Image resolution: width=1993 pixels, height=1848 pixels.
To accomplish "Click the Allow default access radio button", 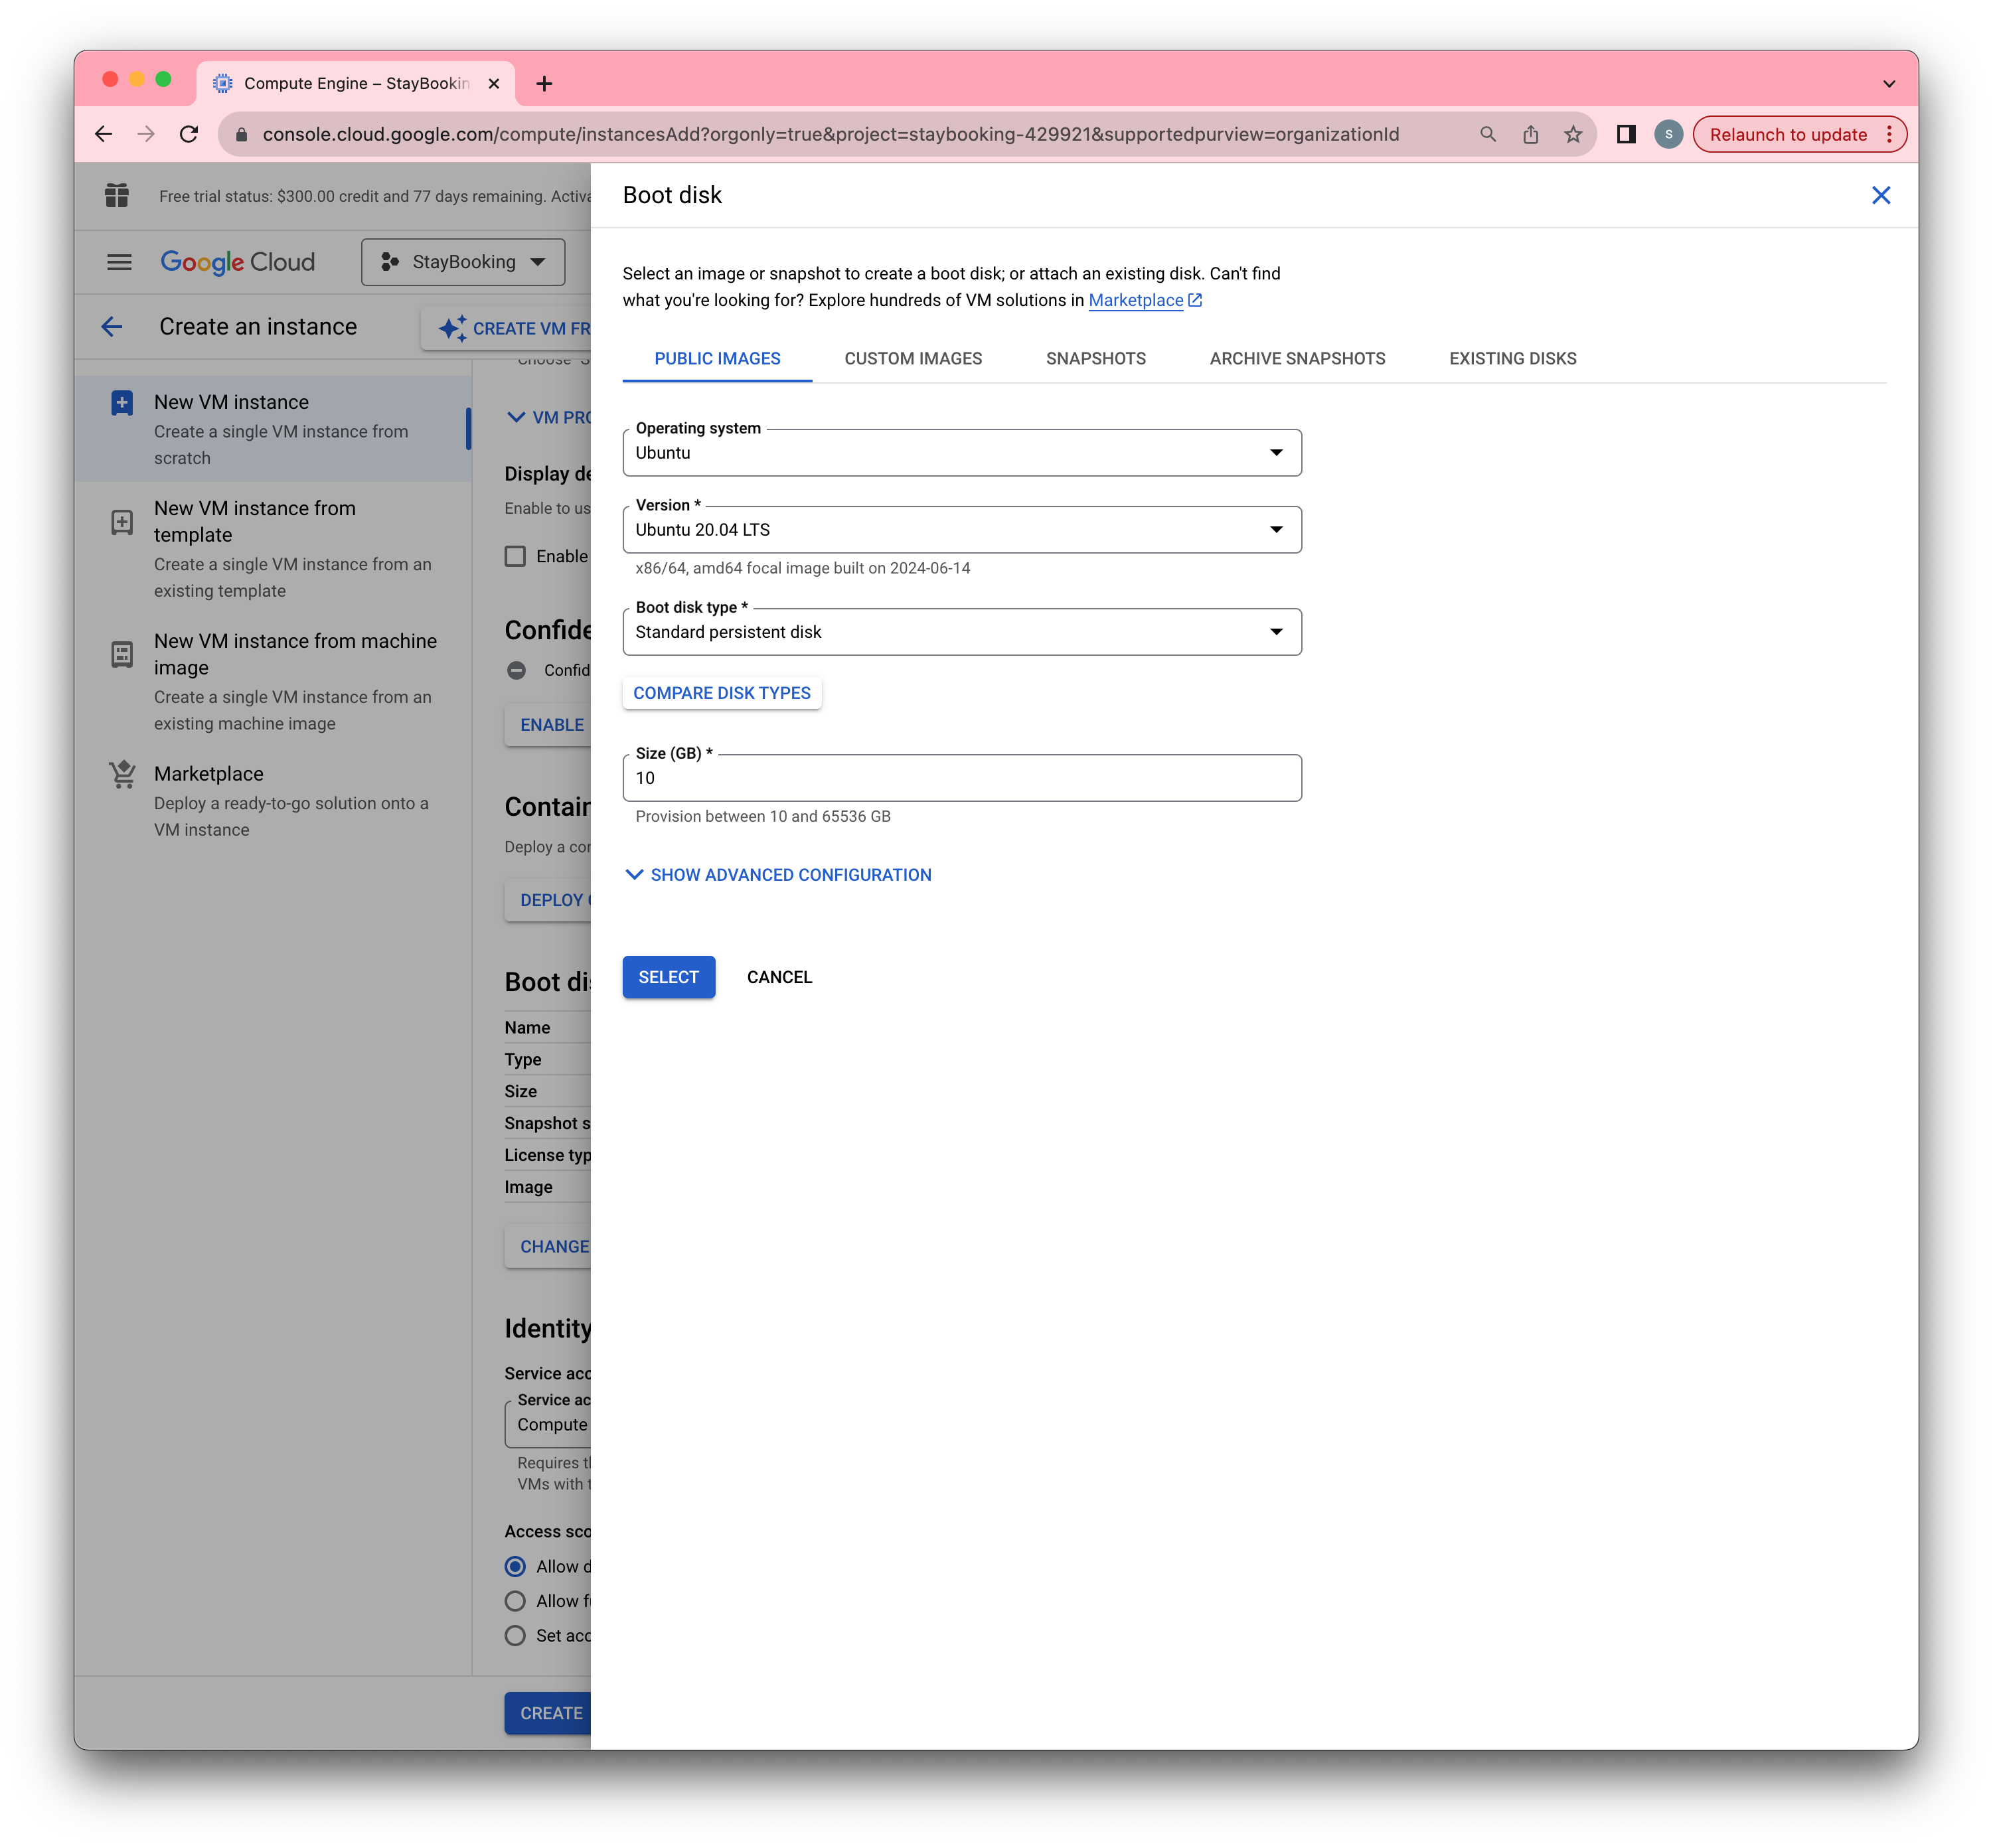I will click(x=516, y=1567).
